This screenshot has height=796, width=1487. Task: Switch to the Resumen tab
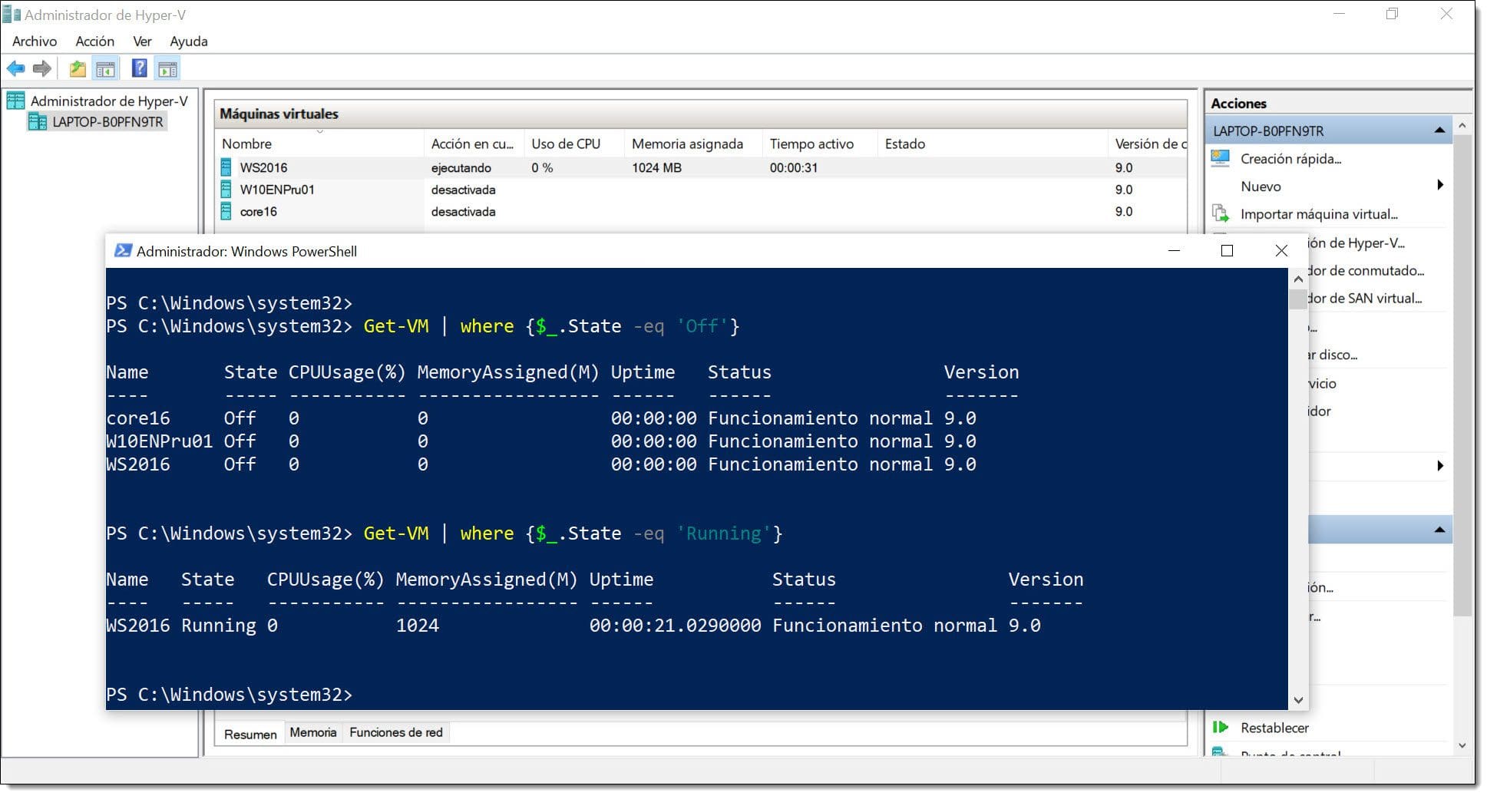pos(250,734)
